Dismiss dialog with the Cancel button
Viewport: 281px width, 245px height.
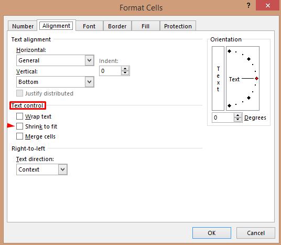pos(255,233)
